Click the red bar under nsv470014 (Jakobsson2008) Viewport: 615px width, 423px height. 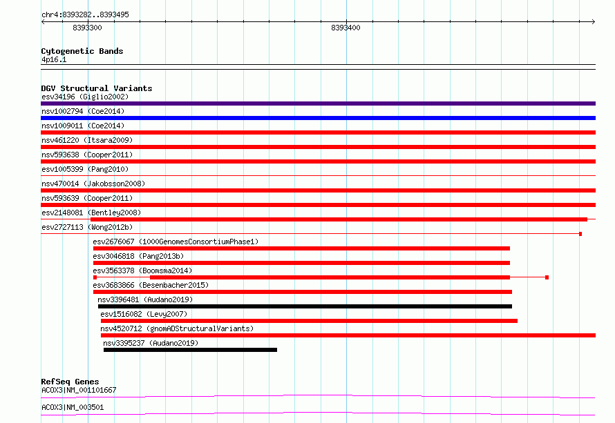pyautogui.click(x=318, y=190)
